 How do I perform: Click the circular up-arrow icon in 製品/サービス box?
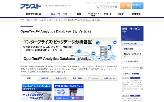[124, 39]
